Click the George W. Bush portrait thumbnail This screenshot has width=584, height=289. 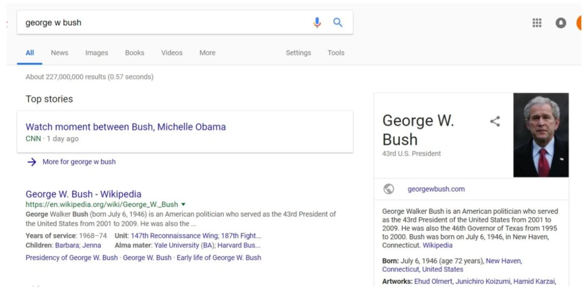pyautogui.click(x=541, y=135)
